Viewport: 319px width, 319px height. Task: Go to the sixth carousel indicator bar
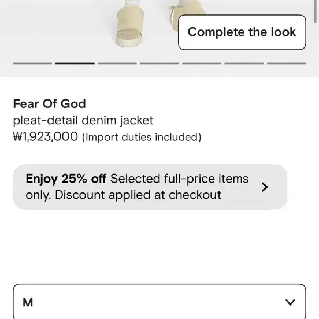click(x=244, y=64)
